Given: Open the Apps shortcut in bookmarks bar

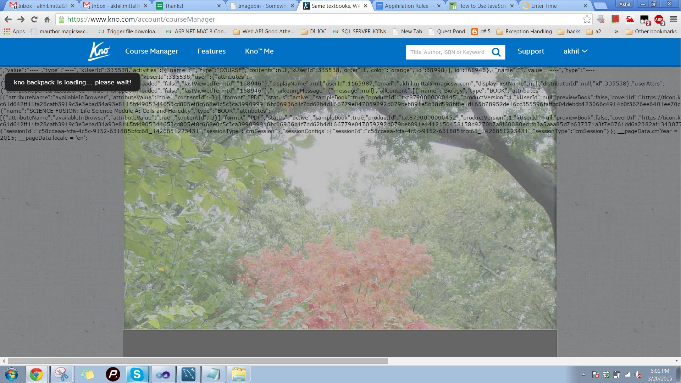Looking at the screenshot, I should (x=14, y=32).
